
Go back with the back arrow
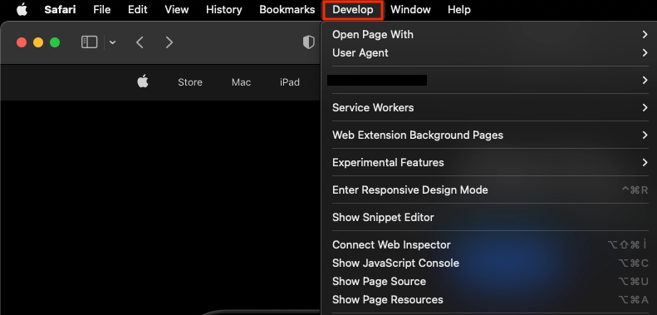click(140, 42)
